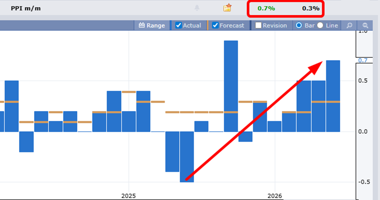Image resolution: width=380 pixels, height=200 pixels.
Task: Uncheck the Forecast series checkbox
Action: [215, 25]
